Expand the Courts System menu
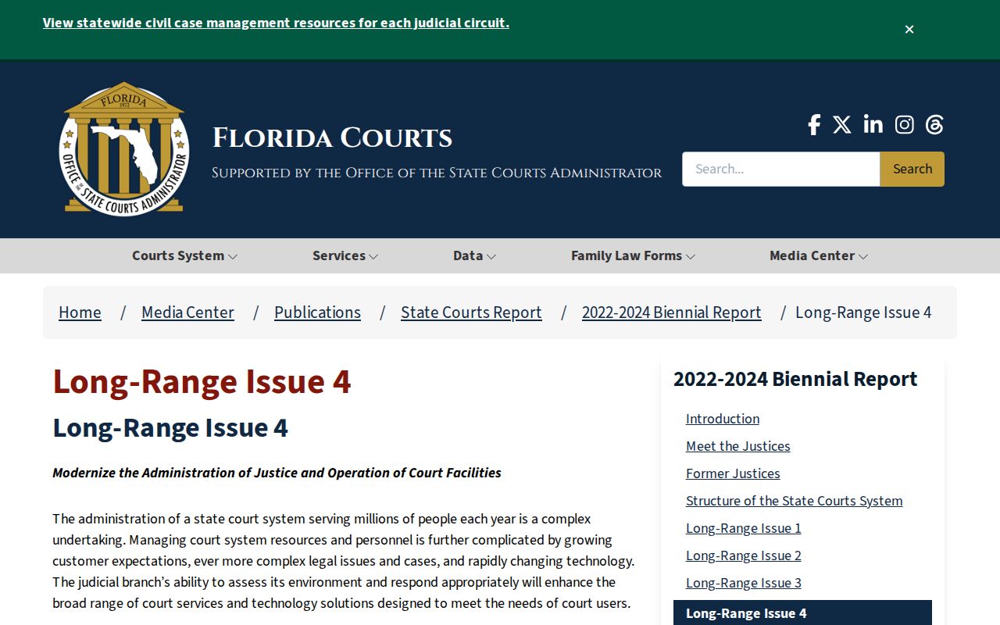Viewport: 1000px width, 625px height. [184, 255]
